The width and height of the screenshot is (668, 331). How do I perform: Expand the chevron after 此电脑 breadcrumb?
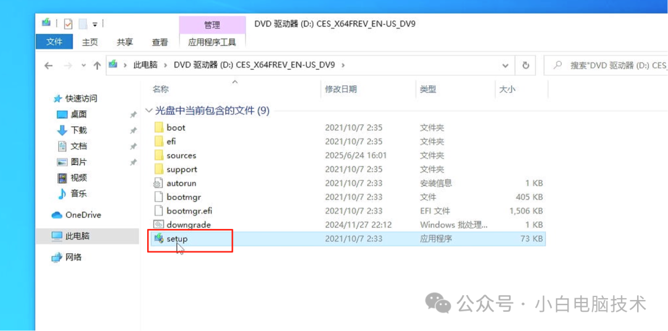(166, 65)
